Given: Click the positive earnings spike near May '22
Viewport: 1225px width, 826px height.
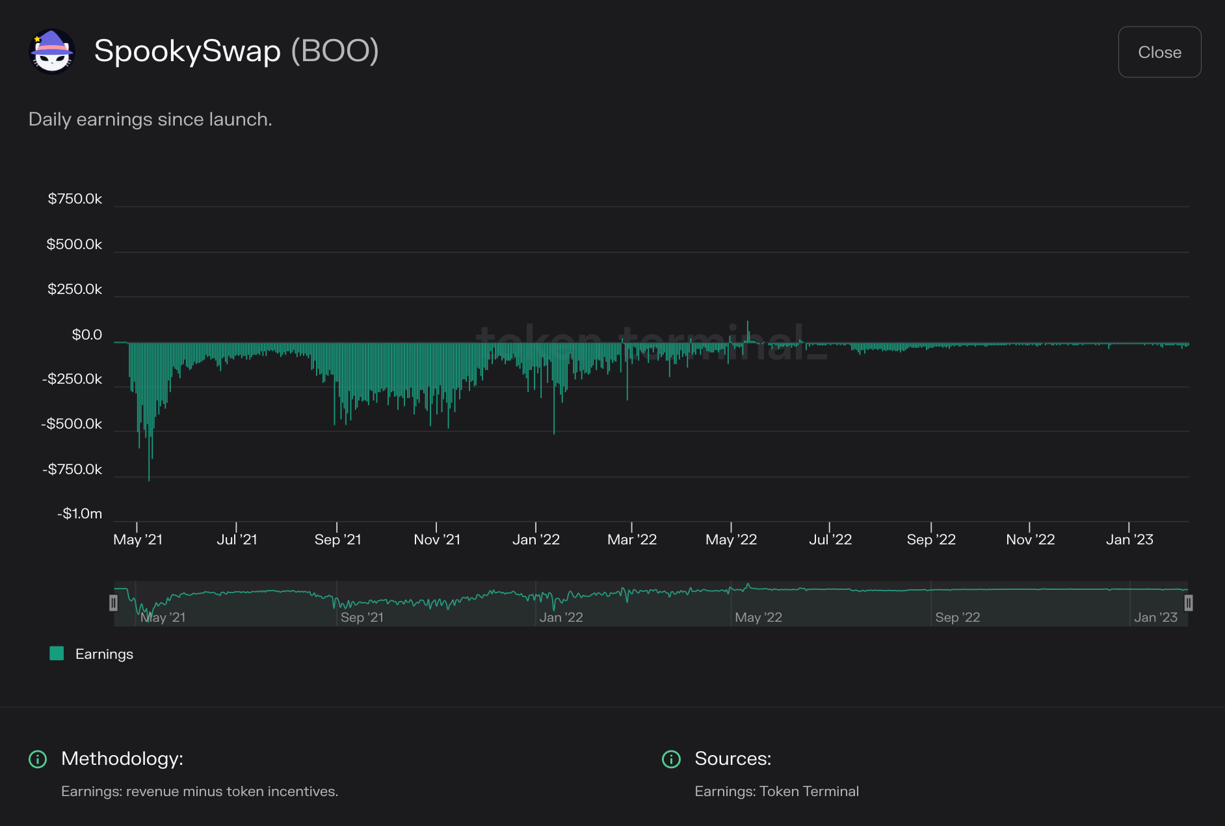Looking at the screenshot, I should click(x=748, y=332).
